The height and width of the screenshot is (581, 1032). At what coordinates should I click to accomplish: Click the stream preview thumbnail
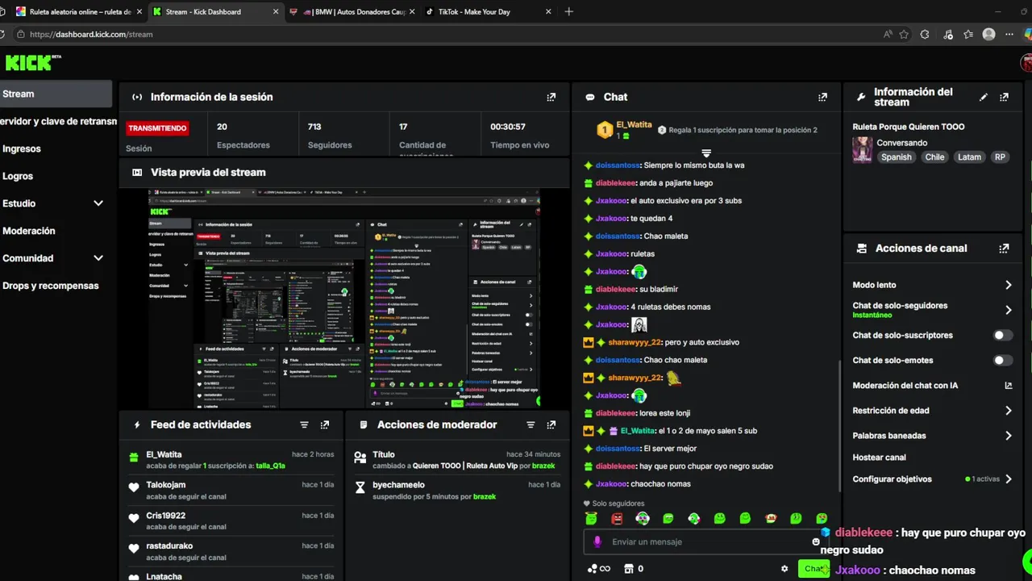[x=344, y=299]
